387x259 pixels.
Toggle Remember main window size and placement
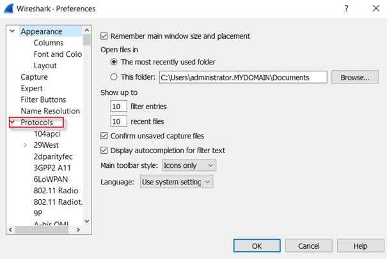point(106,36)
